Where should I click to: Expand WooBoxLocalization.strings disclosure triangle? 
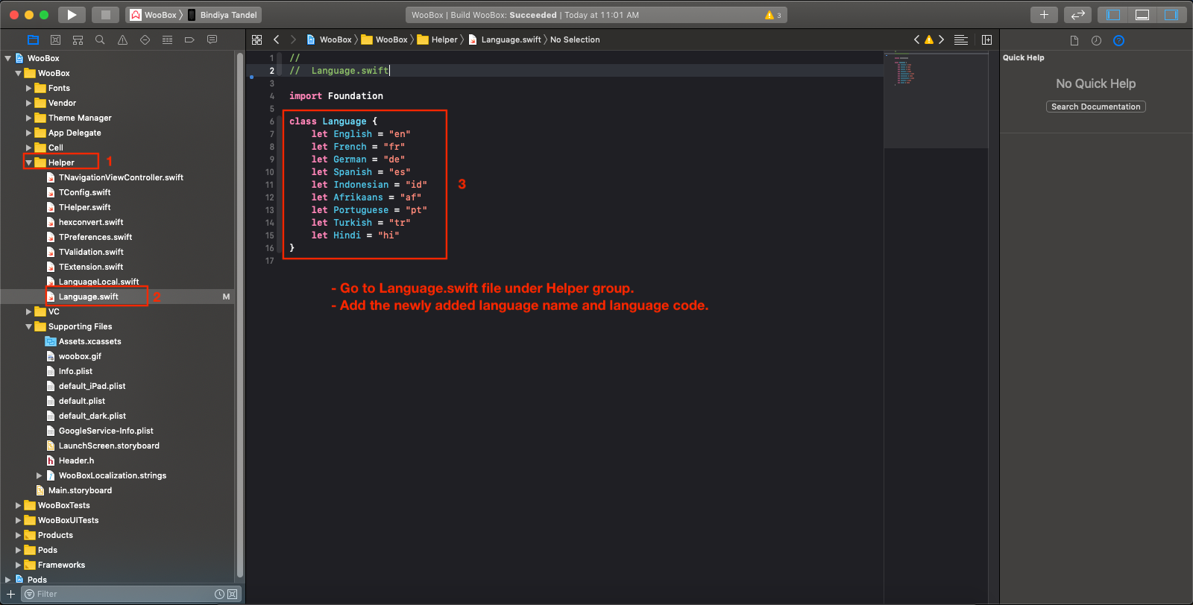click(40, 475)
